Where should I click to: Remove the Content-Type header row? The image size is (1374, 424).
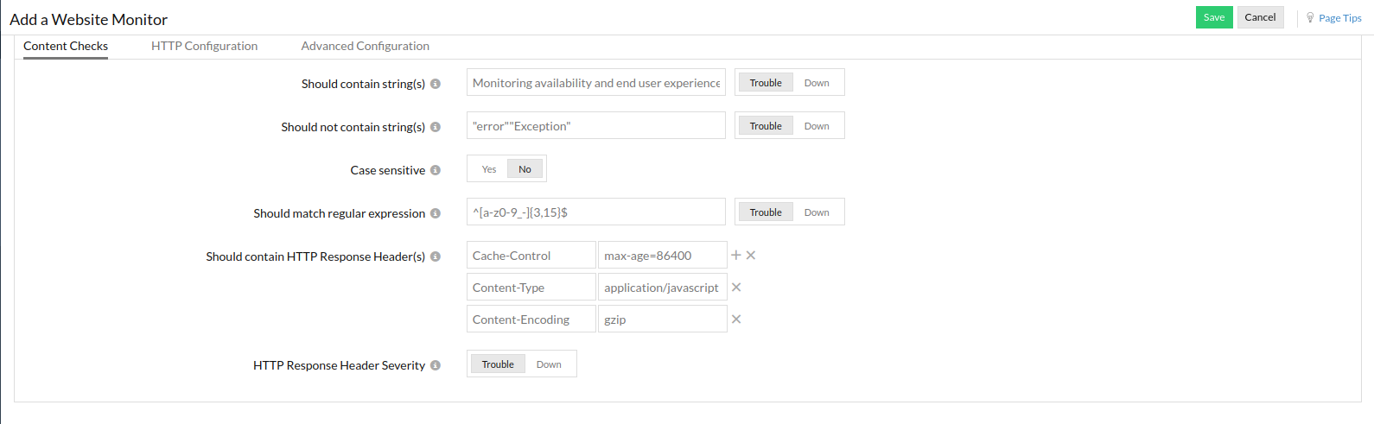736,288
